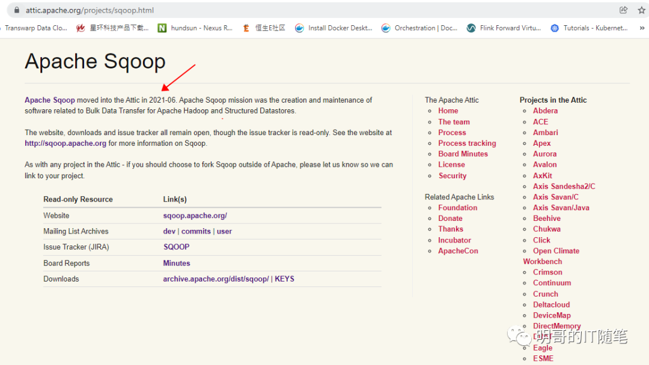
Task: Open the Incubator link
Action: 454,240
